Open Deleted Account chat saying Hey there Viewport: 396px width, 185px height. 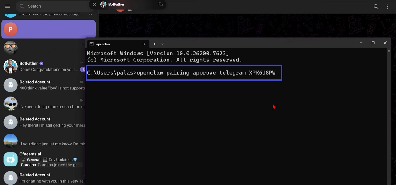43,122
